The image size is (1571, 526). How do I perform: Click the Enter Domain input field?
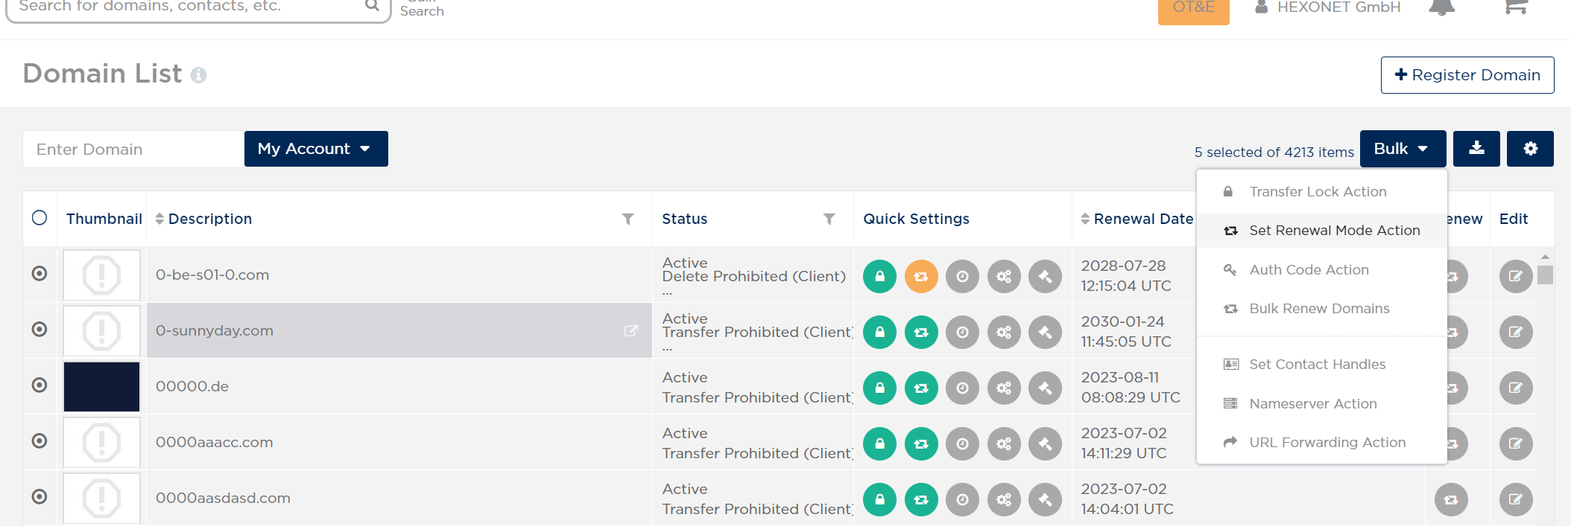tap(133, 149)
